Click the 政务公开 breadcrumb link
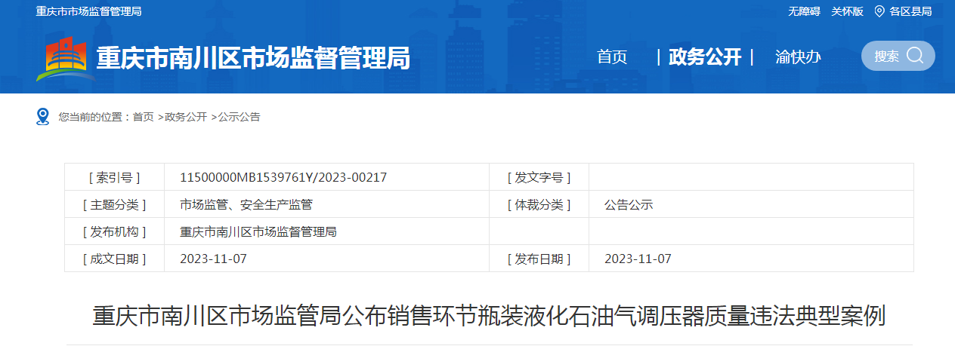This screenshot has width=955, height=346. pos(186,117)
